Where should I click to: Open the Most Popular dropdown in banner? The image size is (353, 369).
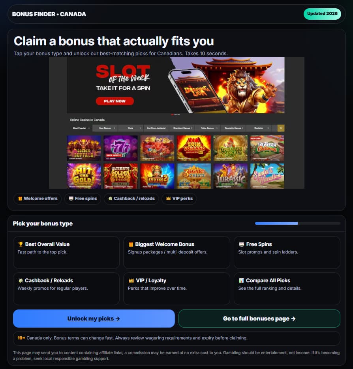point(81,128)
